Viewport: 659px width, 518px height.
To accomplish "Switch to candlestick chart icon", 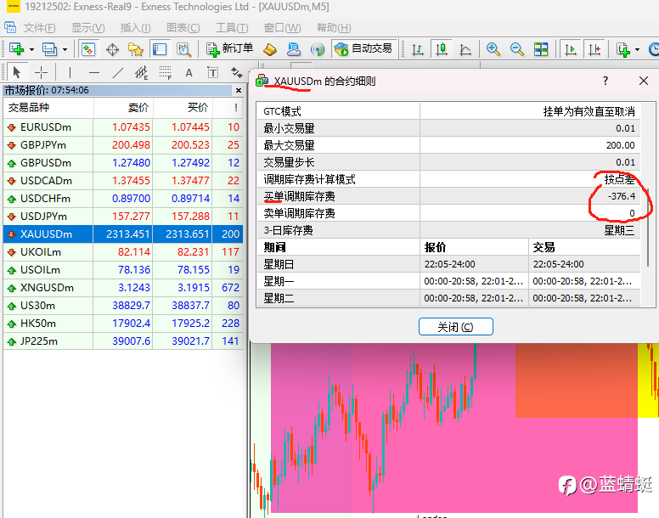I will [x=442, y=49].
